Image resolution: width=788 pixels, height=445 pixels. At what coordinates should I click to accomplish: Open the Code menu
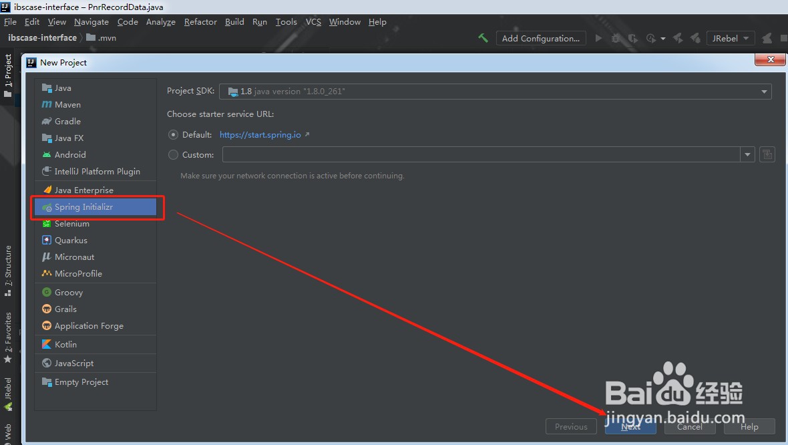[x=128, y=21]
